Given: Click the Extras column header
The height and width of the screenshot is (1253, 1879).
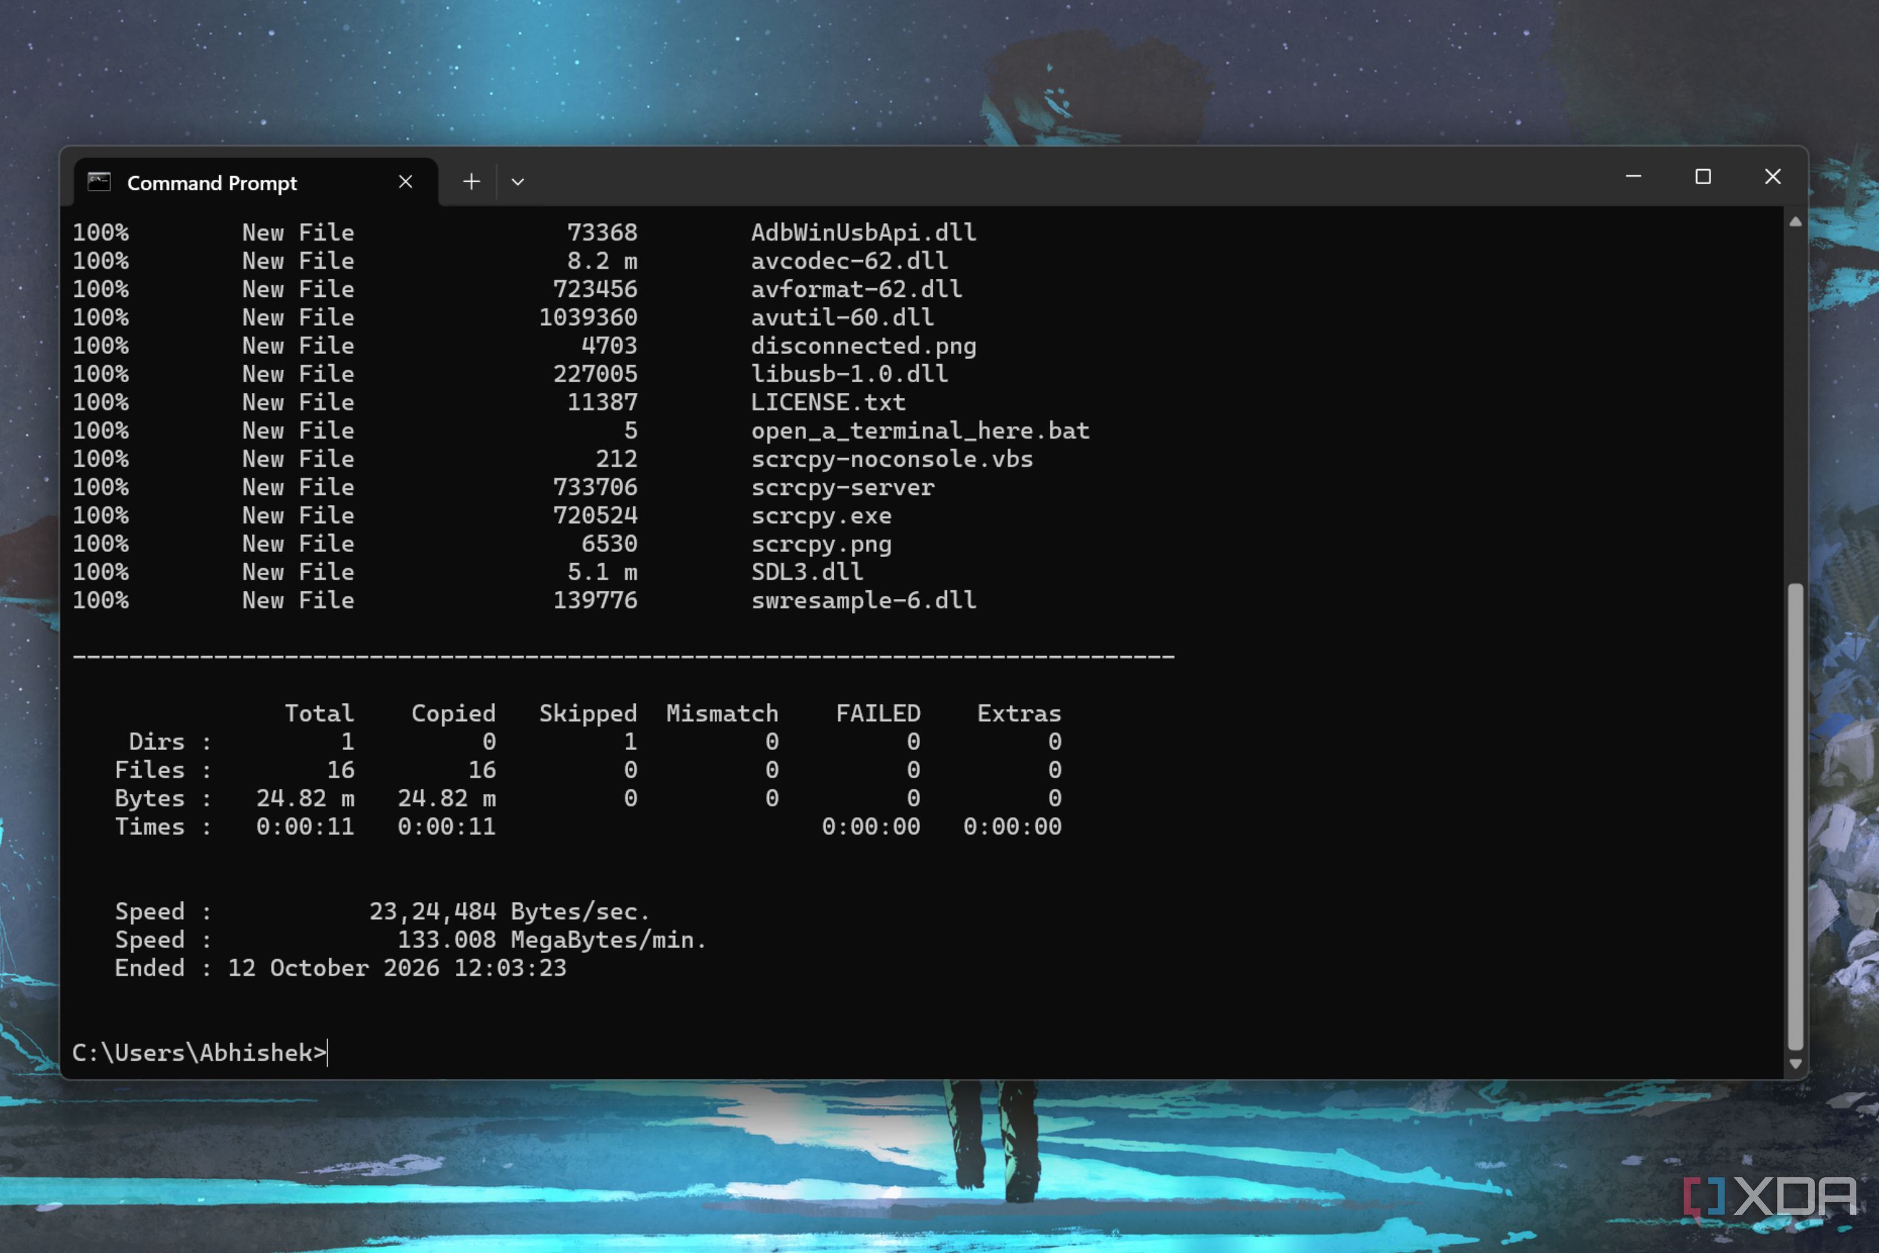Looking at the screenshot, I should tap(1020, 714).
